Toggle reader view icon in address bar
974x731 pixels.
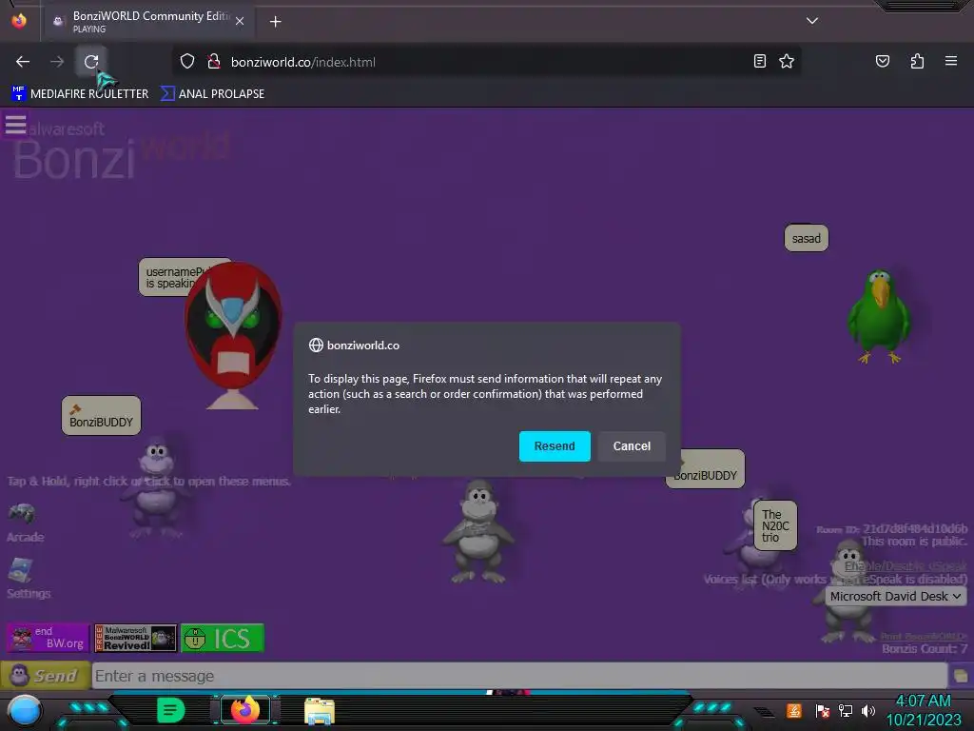point(759,61)
